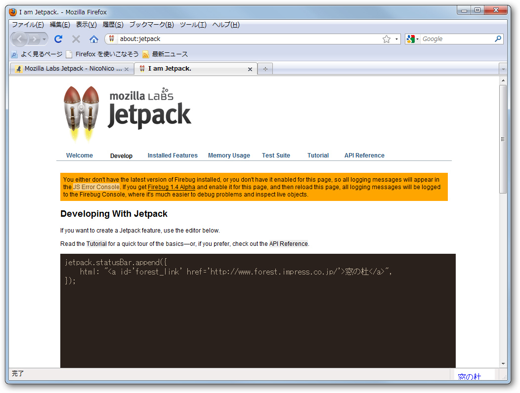
Task: Click the Google icon in the search box
Action: point(411,39)
